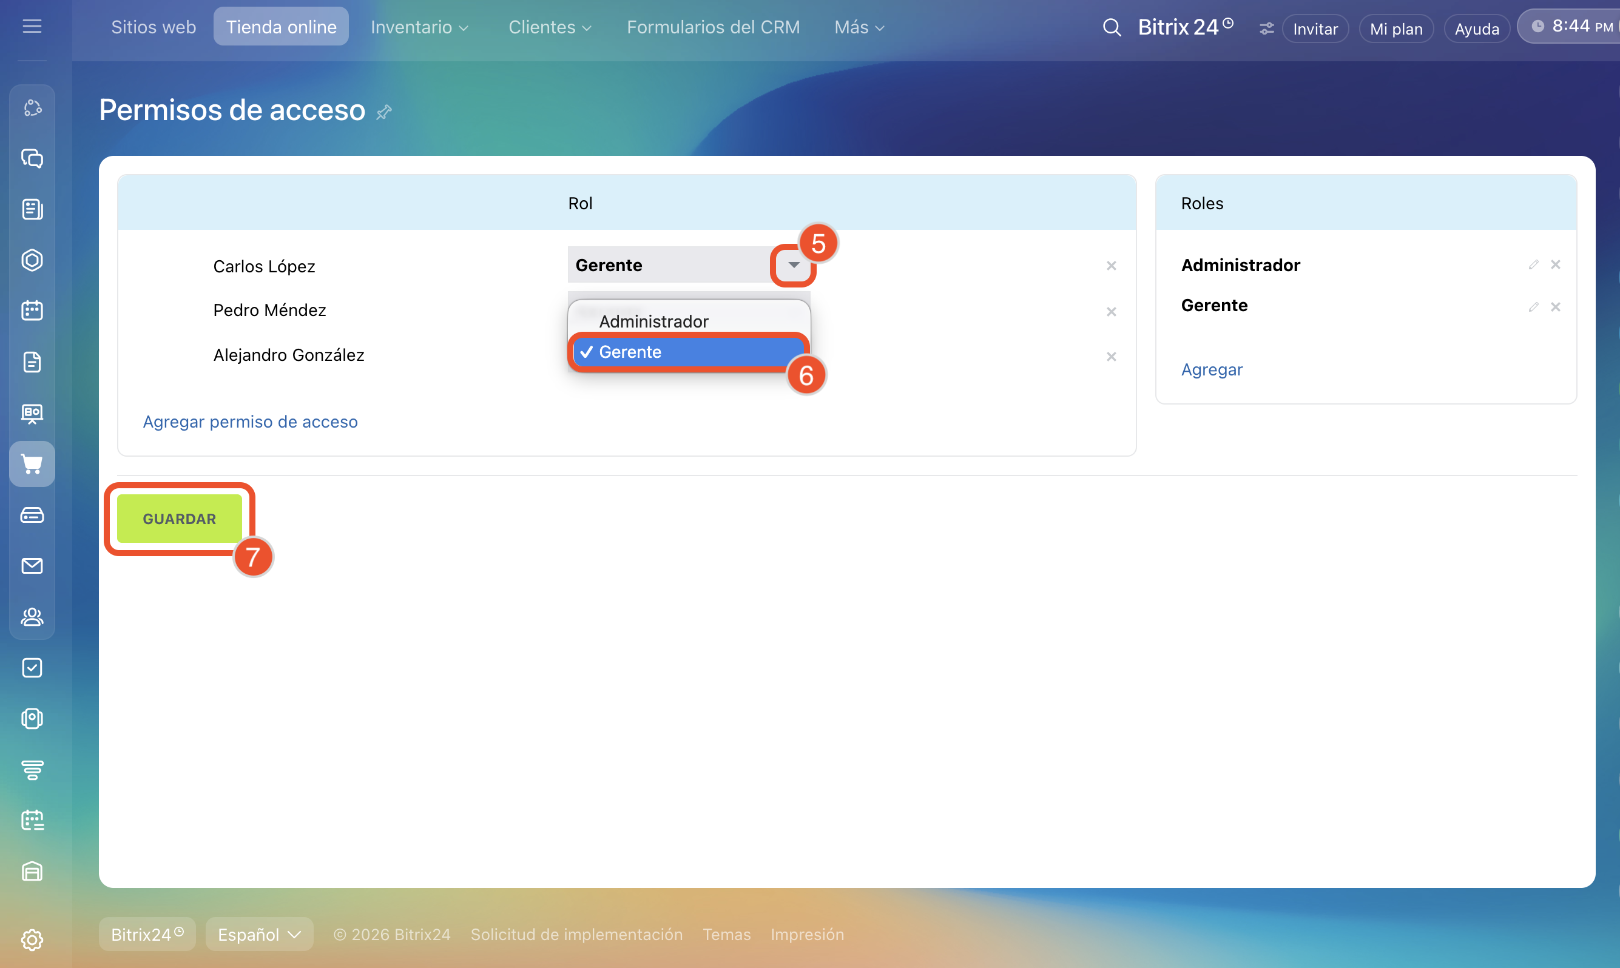The image size is (1620, 968).
Task: Choose Administrador in the role list
Action: (x=653, y=321)
